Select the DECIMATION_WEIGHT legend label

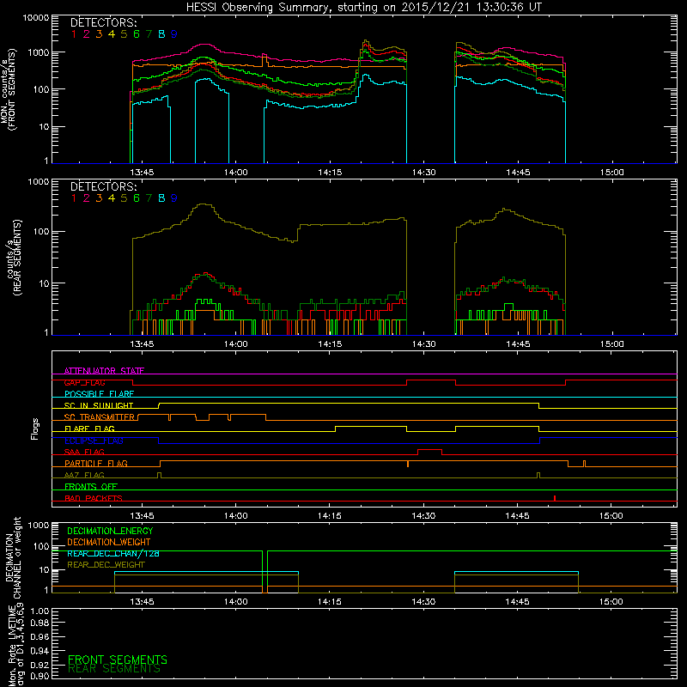[109, 543]
